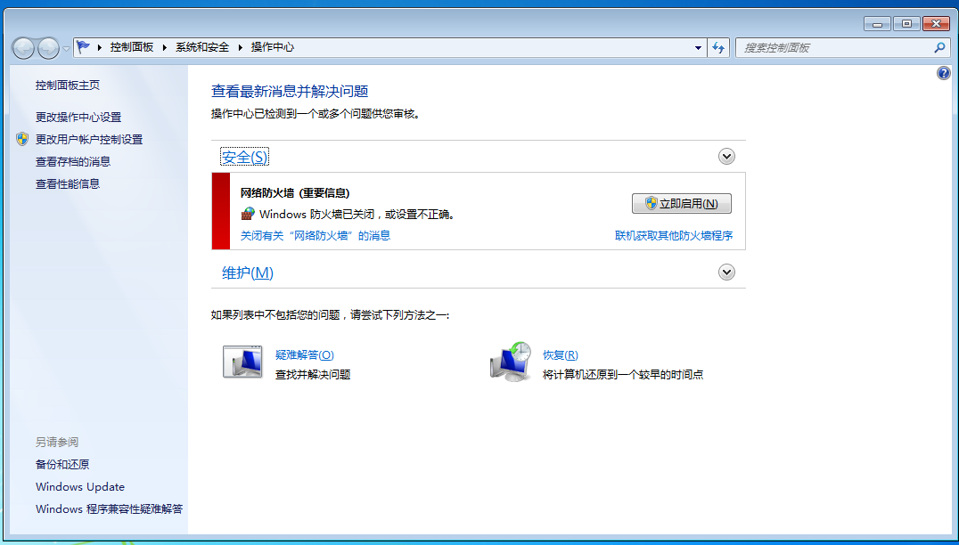Screen dimensions: 959x545
Task: Click text 查找并解决问题
Action: [x=313, y=375]
